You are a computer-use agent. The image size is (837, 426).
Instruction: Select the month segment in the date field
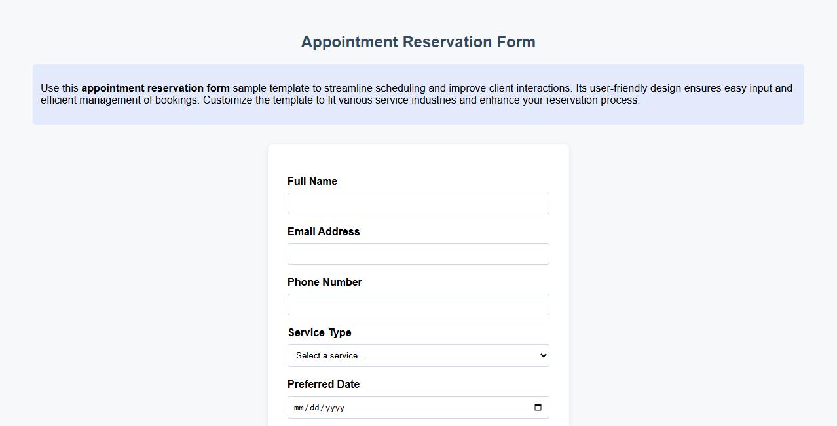click(x=298, y=407)
